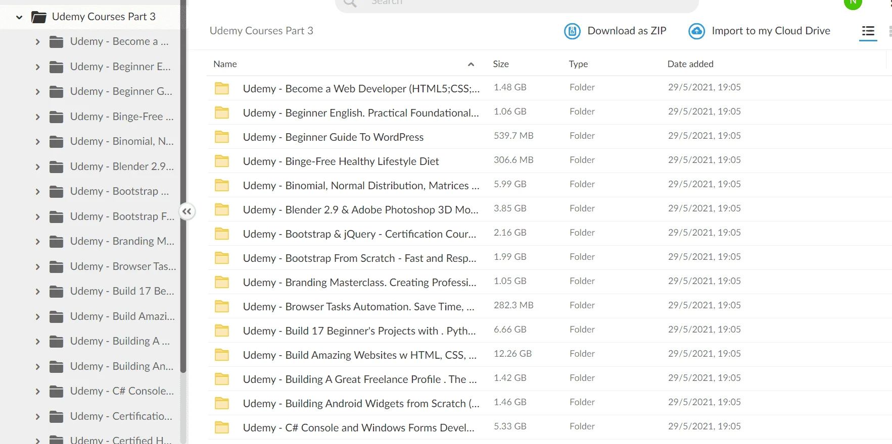The image size is (892, 444).
Task: Select 'Udemy - Beginner Guide To WordPress' file name
Action: [333, 137]
